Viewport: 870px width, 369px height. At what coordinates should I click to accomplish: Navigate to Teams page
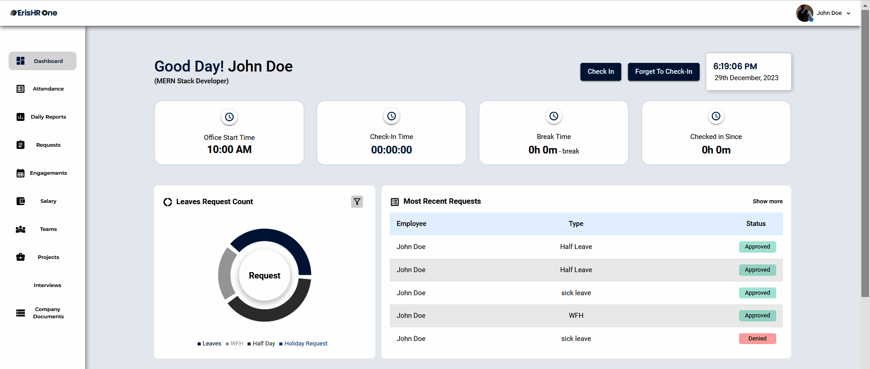(x=43, y=229)
